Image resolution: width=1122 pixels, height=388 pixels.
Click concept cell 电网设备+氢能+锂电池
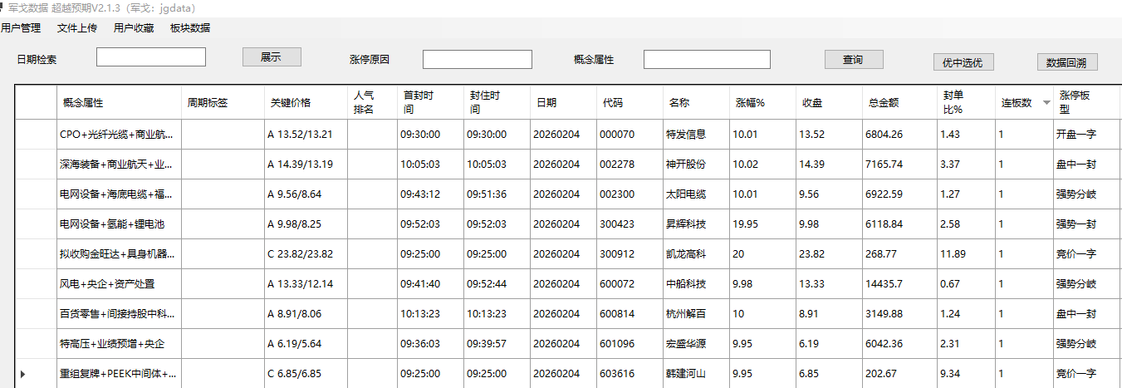pos(119,224)
